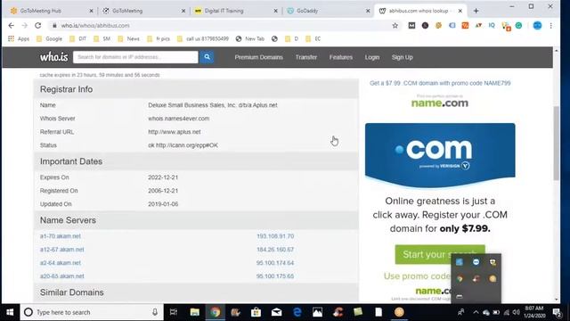Click the Chrome icon in tray overflow popup

click(x=460, y=279)
